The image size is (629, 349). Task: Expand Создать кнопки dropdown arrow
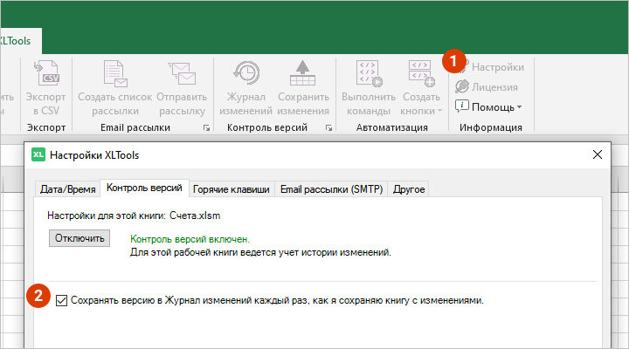[439, 111]
